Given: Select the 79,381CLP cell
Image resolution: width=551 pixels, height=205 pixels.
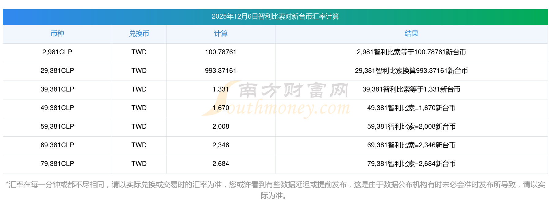Looking at the screenshot, I should (x=57, y=164).
